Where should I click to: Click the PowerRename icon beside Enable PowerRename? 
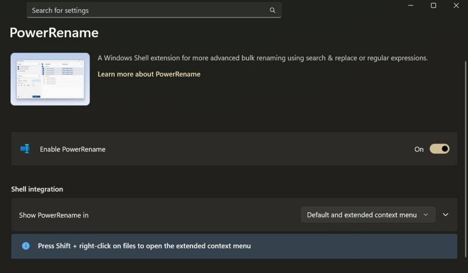tap(25, 149)
